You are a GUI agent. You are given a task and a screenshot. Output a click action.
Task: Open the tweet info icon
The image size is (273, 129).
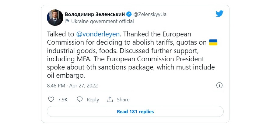[x=219, y=85]
